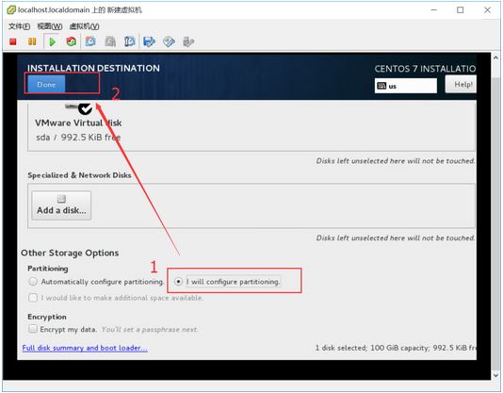Click the Add a disk... button

pyautogui.click(x=61, y=205)
